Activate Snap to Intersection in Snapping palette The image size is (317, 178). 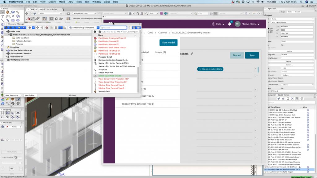18,113
